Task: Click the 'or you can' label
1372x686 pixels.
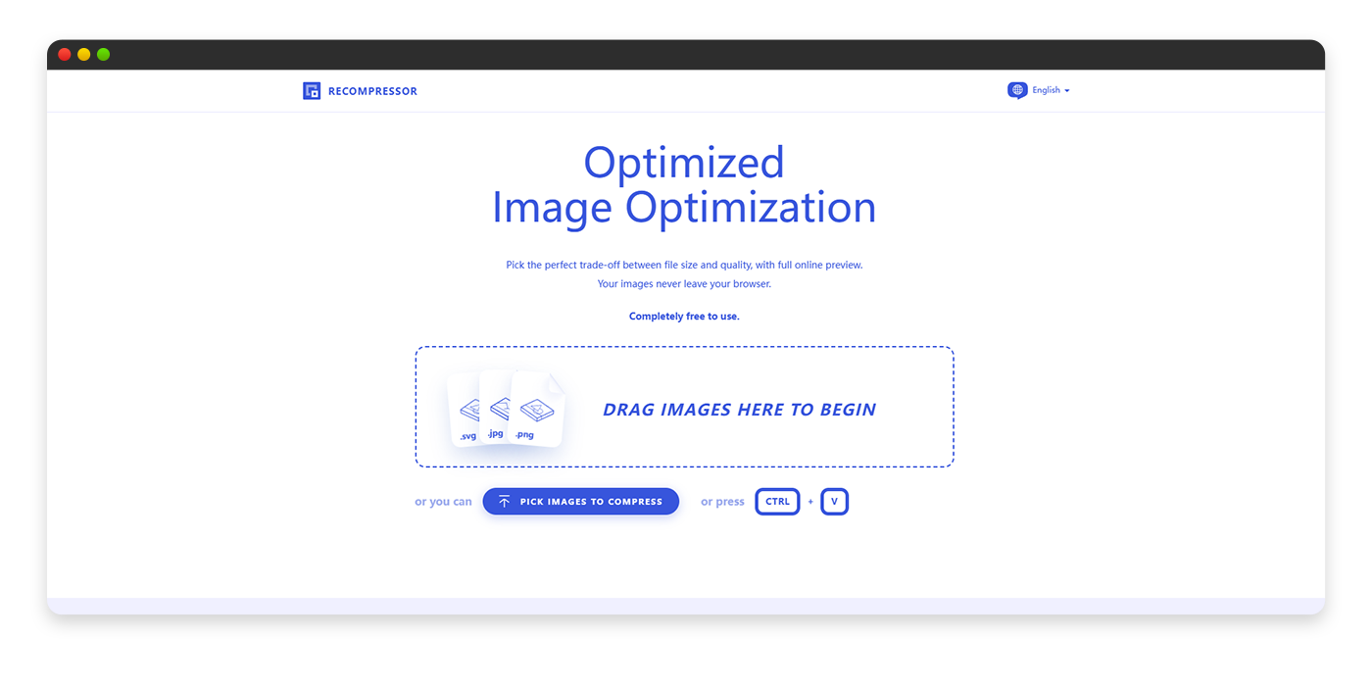Action: tap(443, 502)
